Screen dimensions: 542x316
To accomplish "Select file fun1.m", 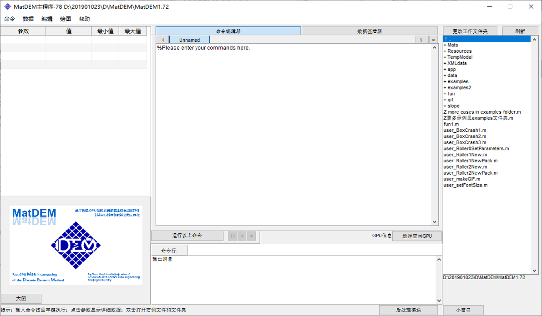I will (486, 124).
